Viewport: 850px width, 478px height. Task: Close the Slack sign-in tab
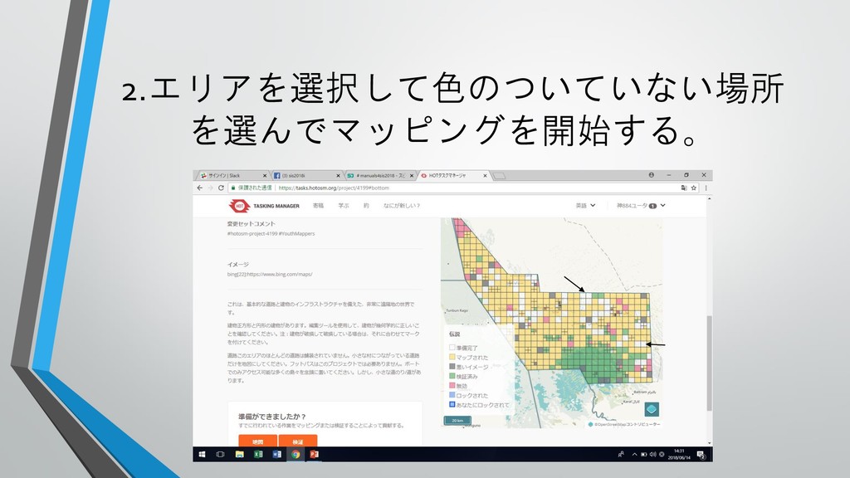coord(265,176)
